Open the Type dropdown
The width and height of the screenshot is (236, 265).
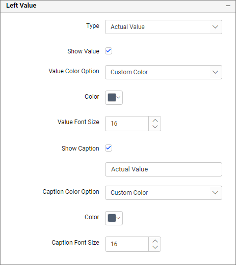164,27
